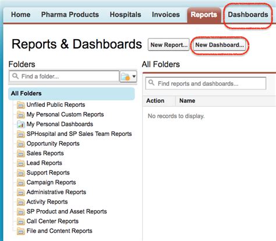Click the Sales Reports folder icon
Viewport: 276px width, 241px height.
click(21, 153)
